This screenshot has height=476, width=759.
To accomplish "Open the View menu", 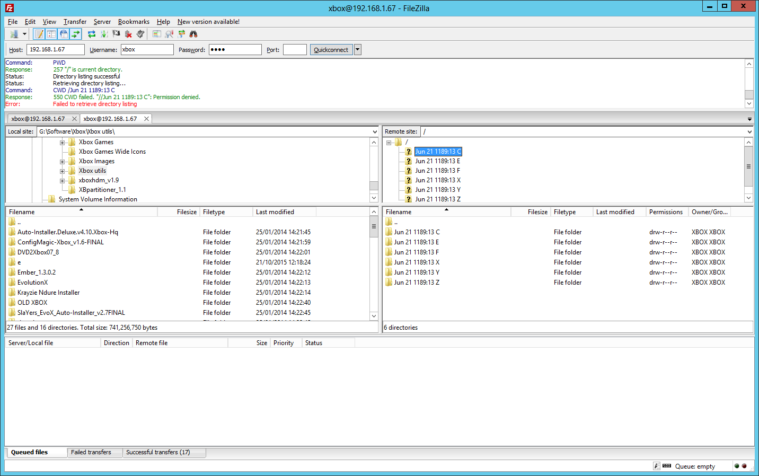I will point(49,22).
